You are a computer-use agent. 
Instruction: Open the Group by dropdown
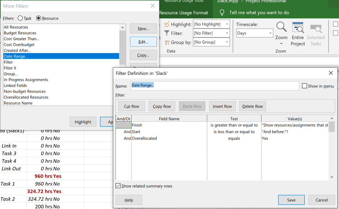[x=227, y=42]
